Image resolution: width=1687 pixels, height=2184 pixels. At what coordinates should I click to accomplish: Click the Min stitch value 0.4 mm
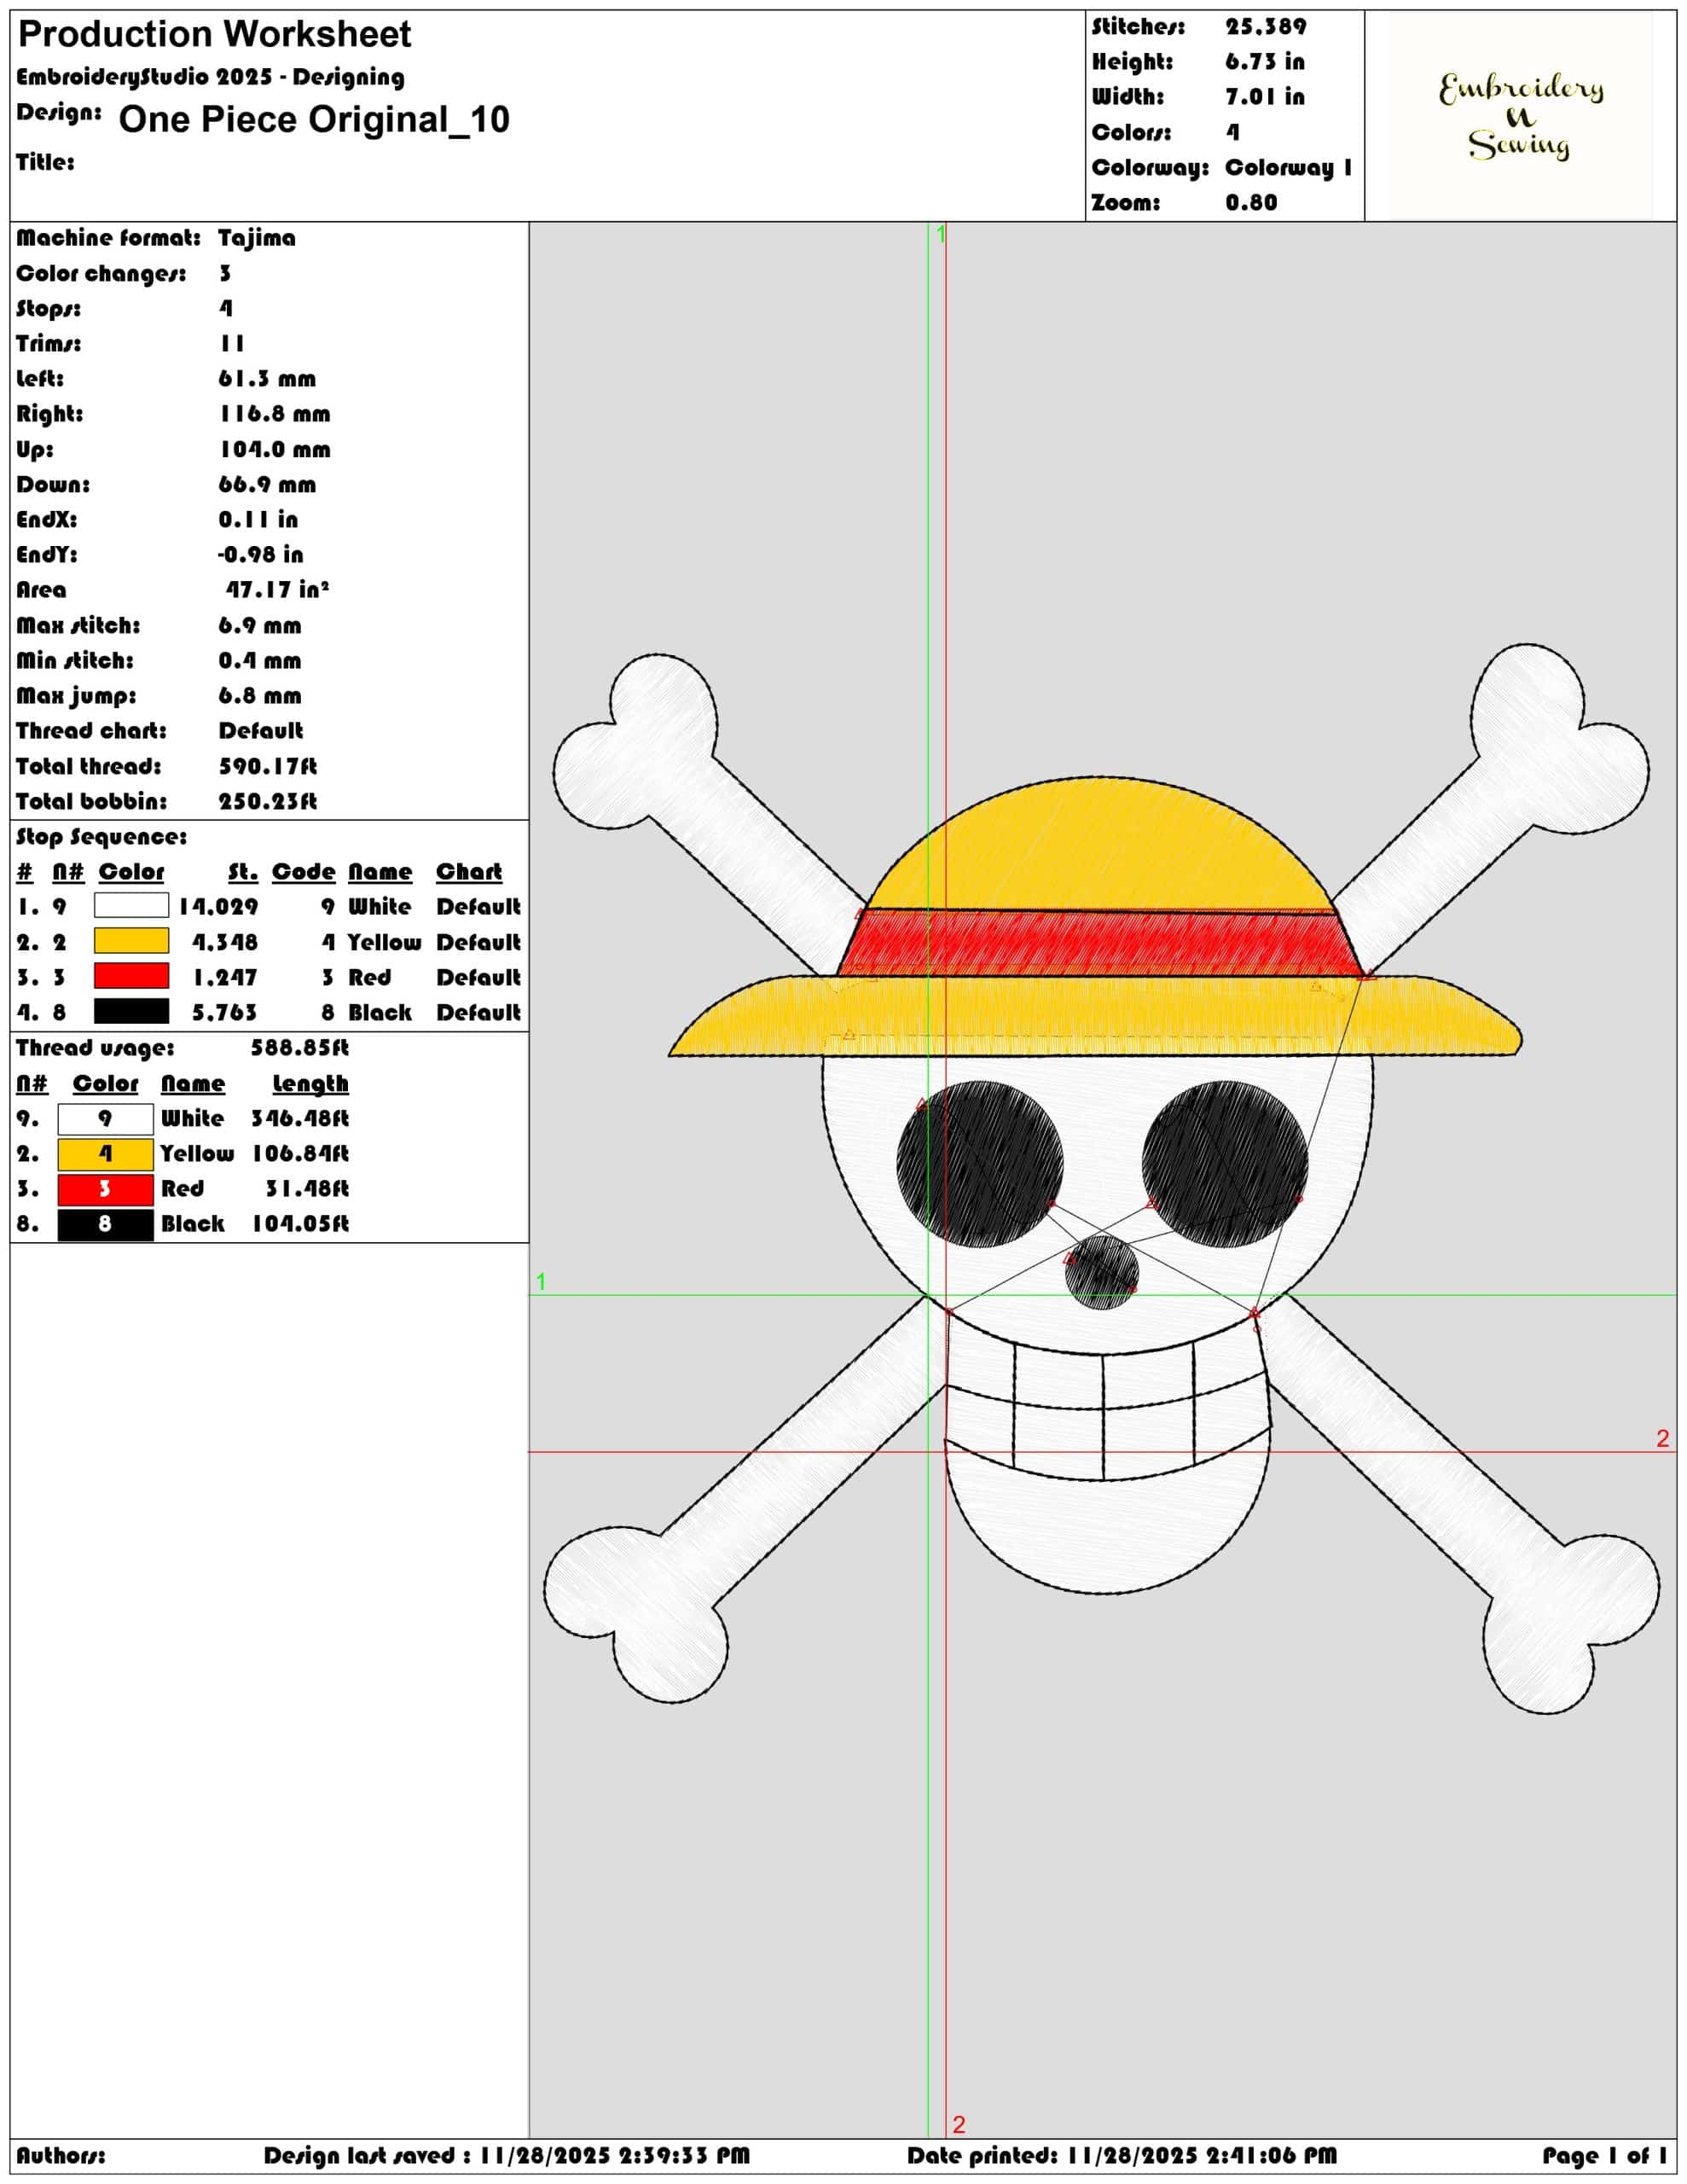click(x=259, y=660)
